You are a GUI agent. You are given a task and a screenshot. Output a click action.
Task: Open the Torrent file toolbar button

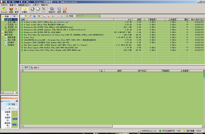coord(4,10)
